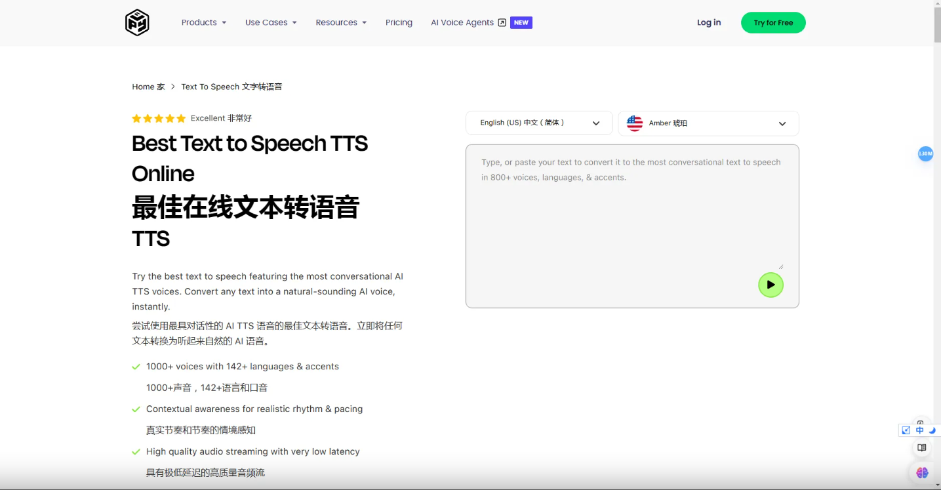The width and height of the screenshot is (941, 490).
Task: Go to the Pricing page
Action: (x=399, y=23)
